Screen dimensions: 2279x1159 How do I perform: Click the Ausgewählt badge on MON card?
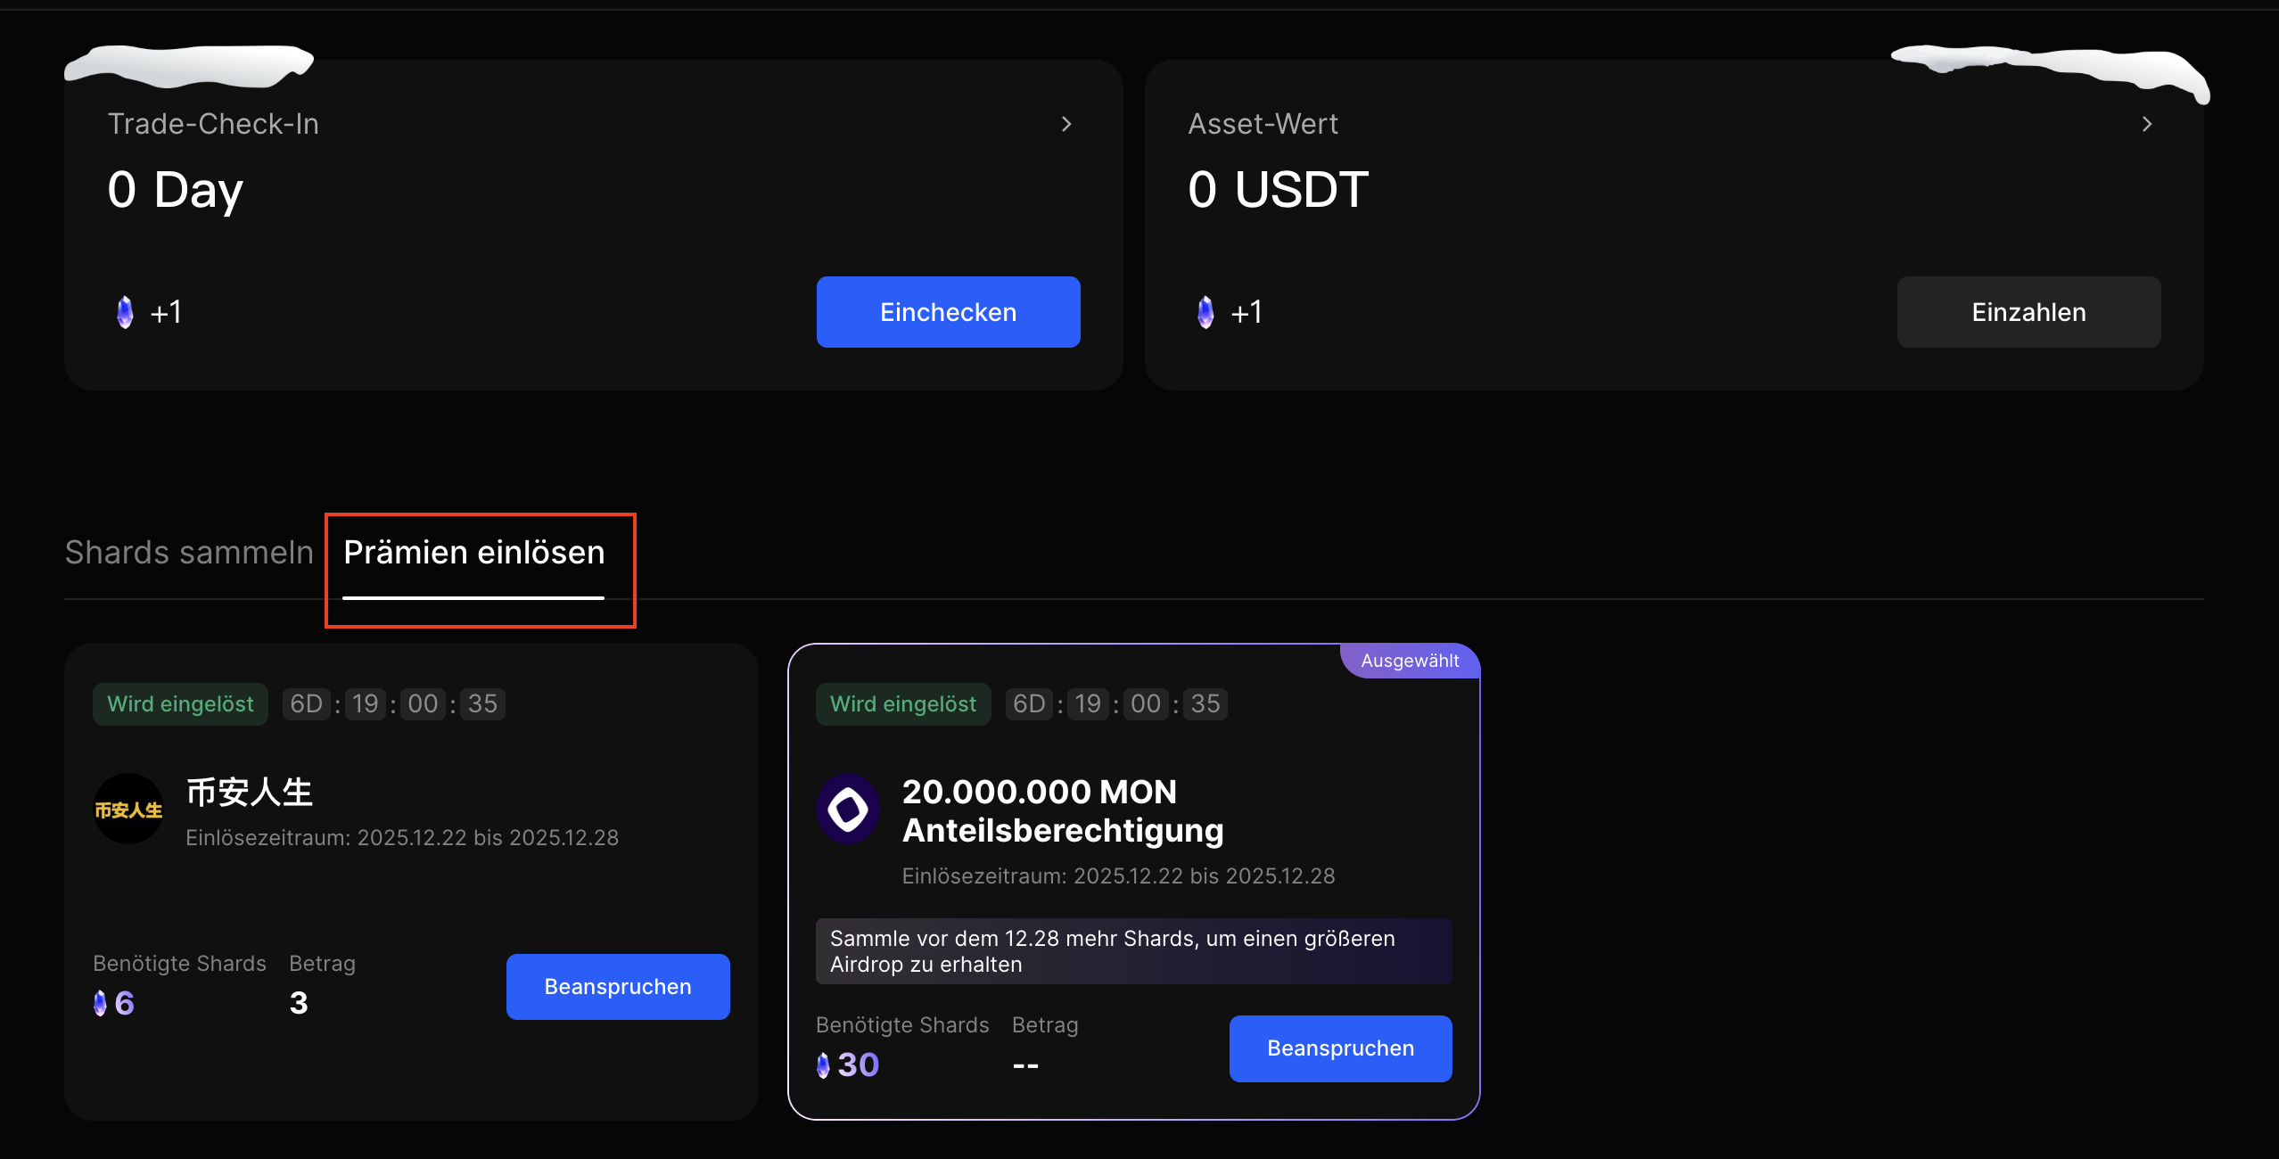pyautogui.click(x=1410, y=661)
